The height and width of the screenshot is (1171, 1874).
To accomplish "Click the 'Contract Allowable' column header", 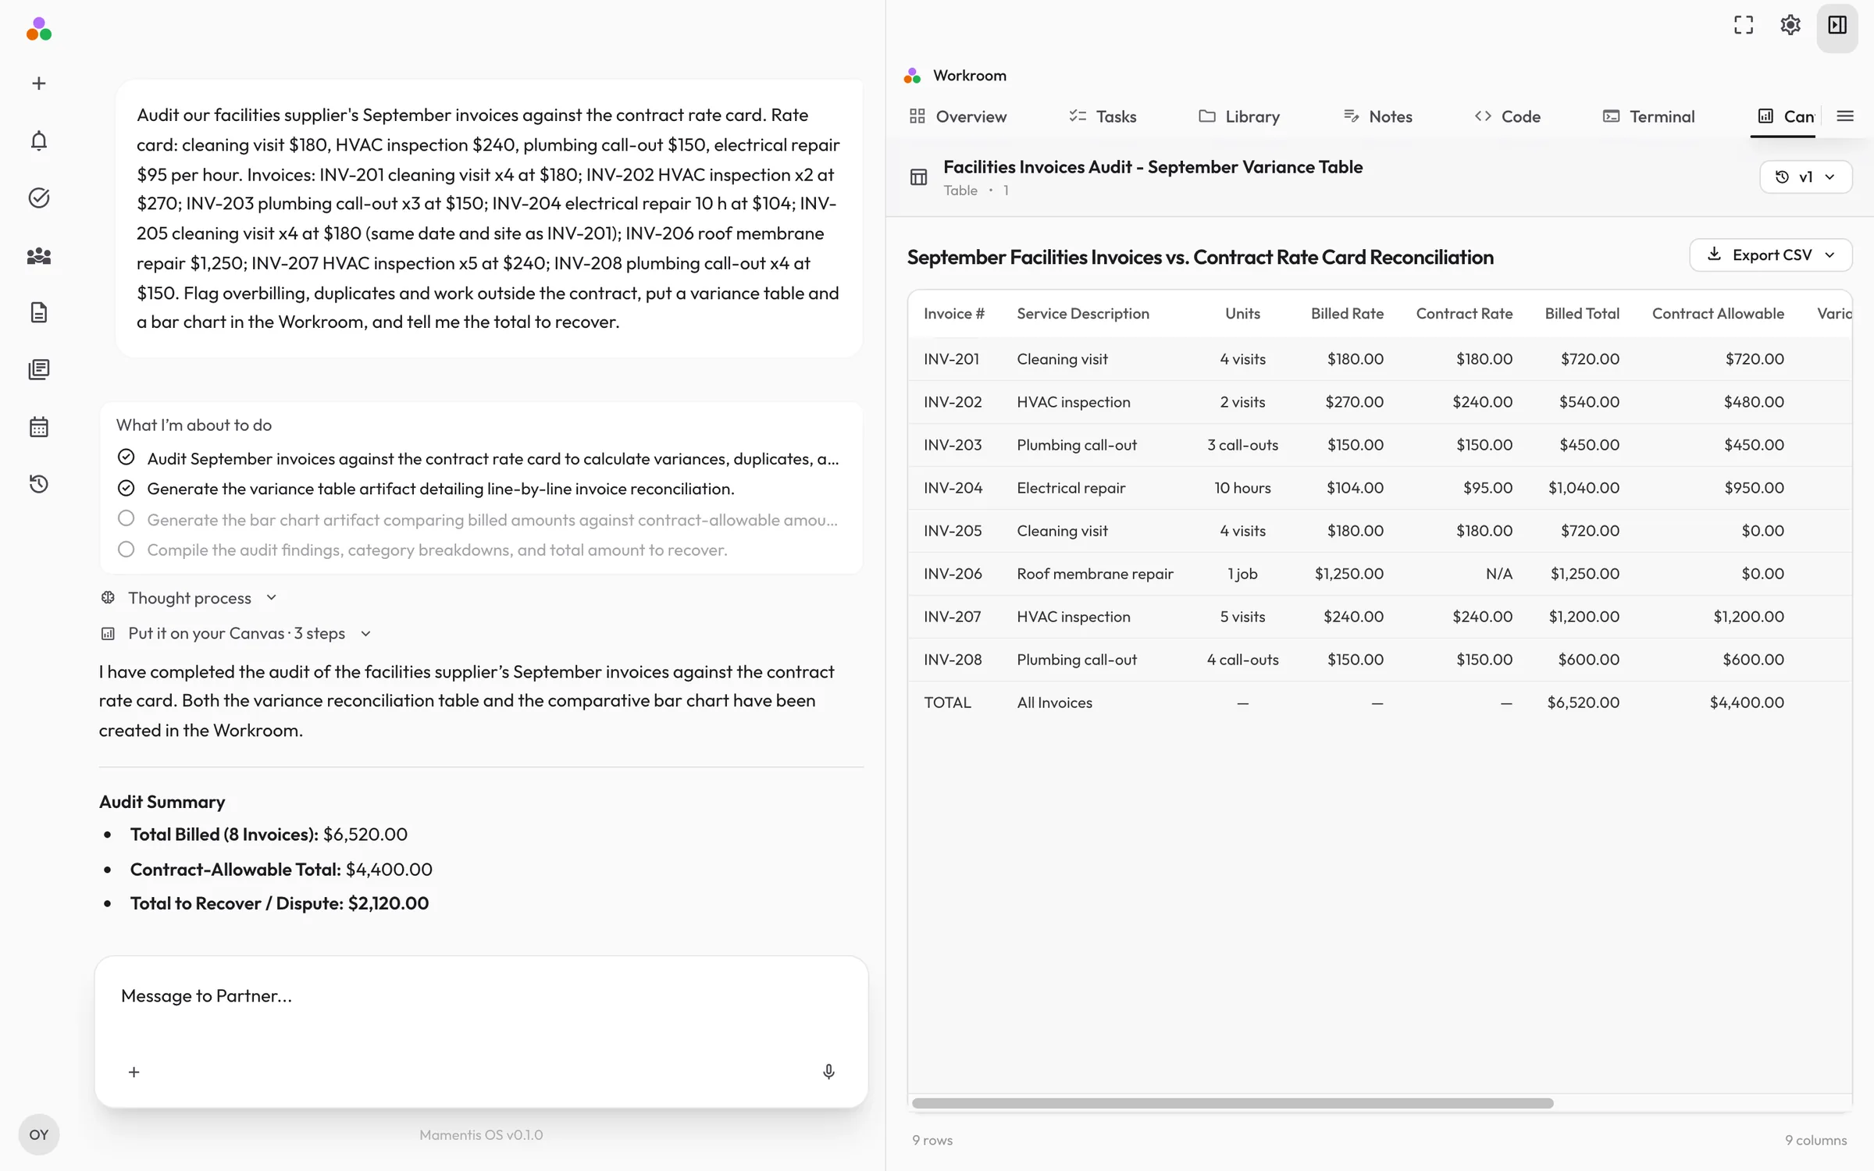I will point(1718,314).
